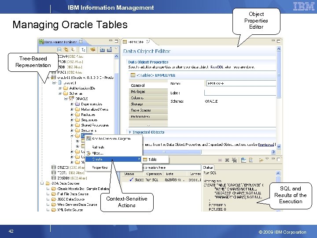Click the Filter funnel icon in context menu
Image resolution: width=317 pixels, height=238 pixels.
88,153
